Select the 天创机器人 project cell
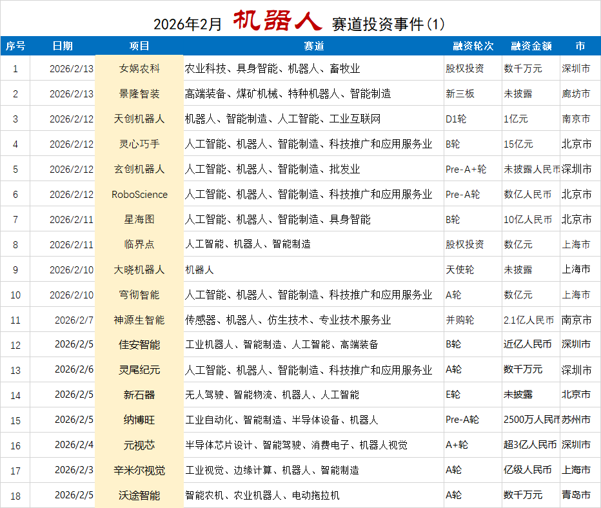 [139, 119]
